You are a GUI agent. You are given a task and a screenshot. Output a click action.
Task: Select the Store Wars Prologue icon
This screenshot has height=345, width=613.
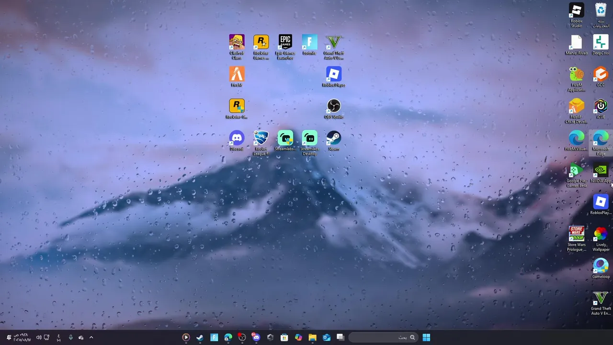tap(577, 239)
